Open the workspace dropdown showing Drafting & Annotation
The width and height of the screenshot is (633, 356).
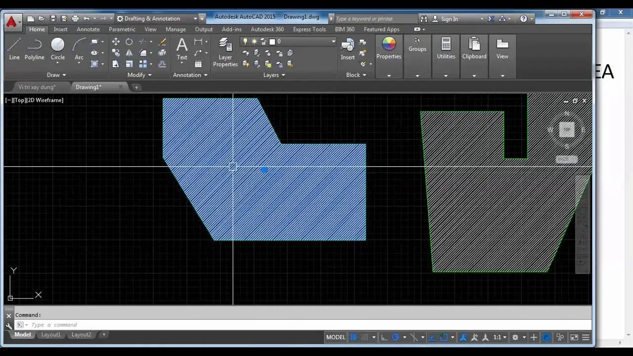(194, 18)
